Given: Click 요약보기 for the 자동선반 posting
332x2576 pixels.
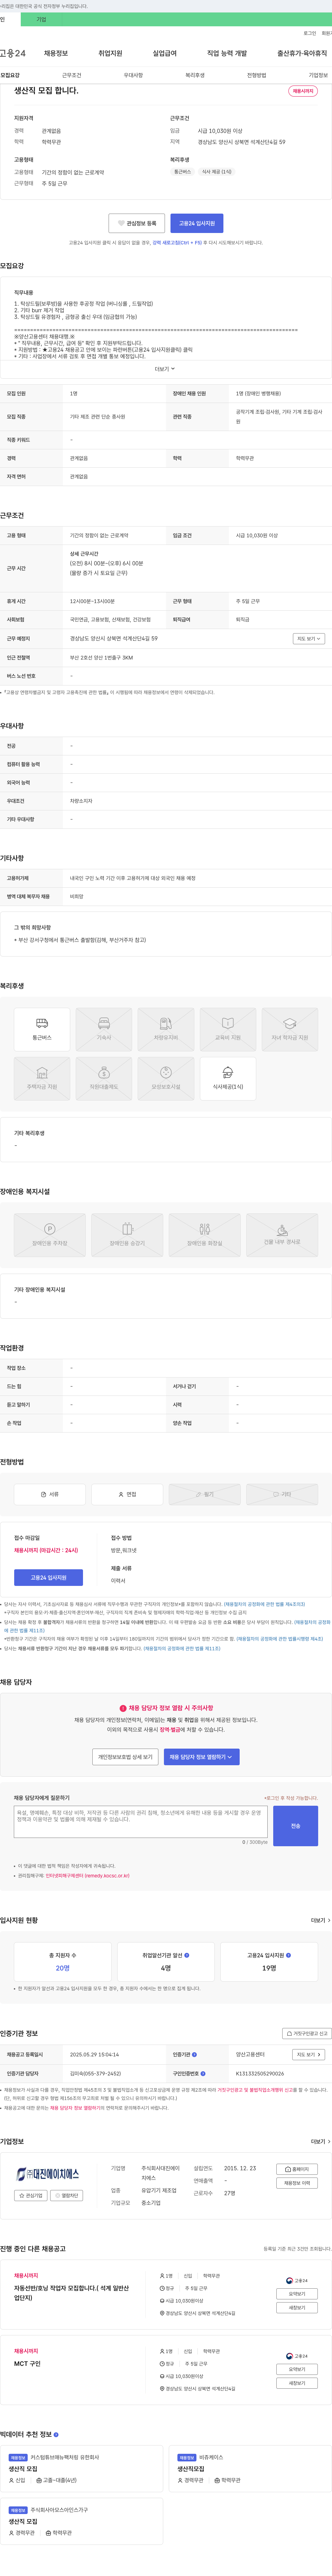Looking at the screenshot, I should 297,2294.
